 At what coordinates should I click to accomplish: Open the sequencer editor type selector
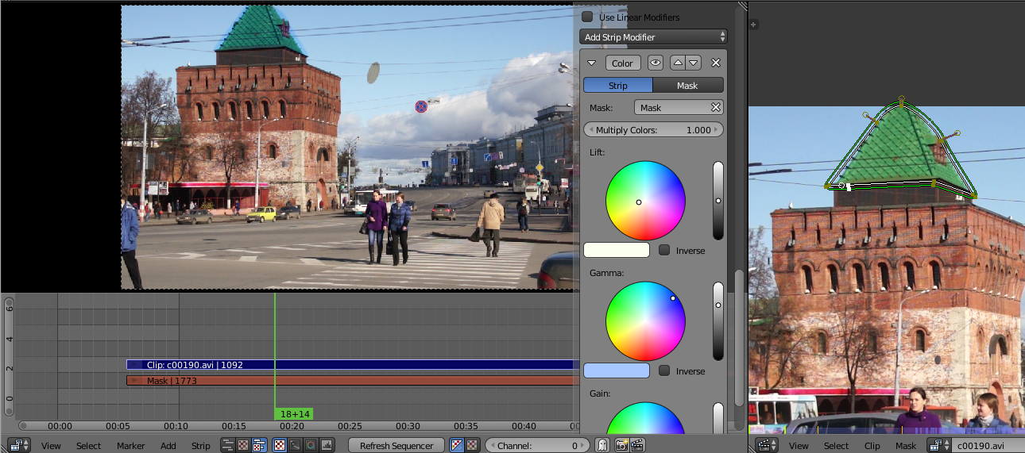coord(19,445)
